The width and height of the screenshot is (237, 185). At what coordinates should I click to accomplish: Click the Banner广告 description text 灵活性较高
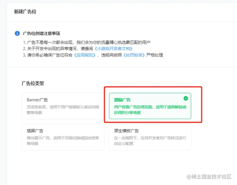point(63,110)
